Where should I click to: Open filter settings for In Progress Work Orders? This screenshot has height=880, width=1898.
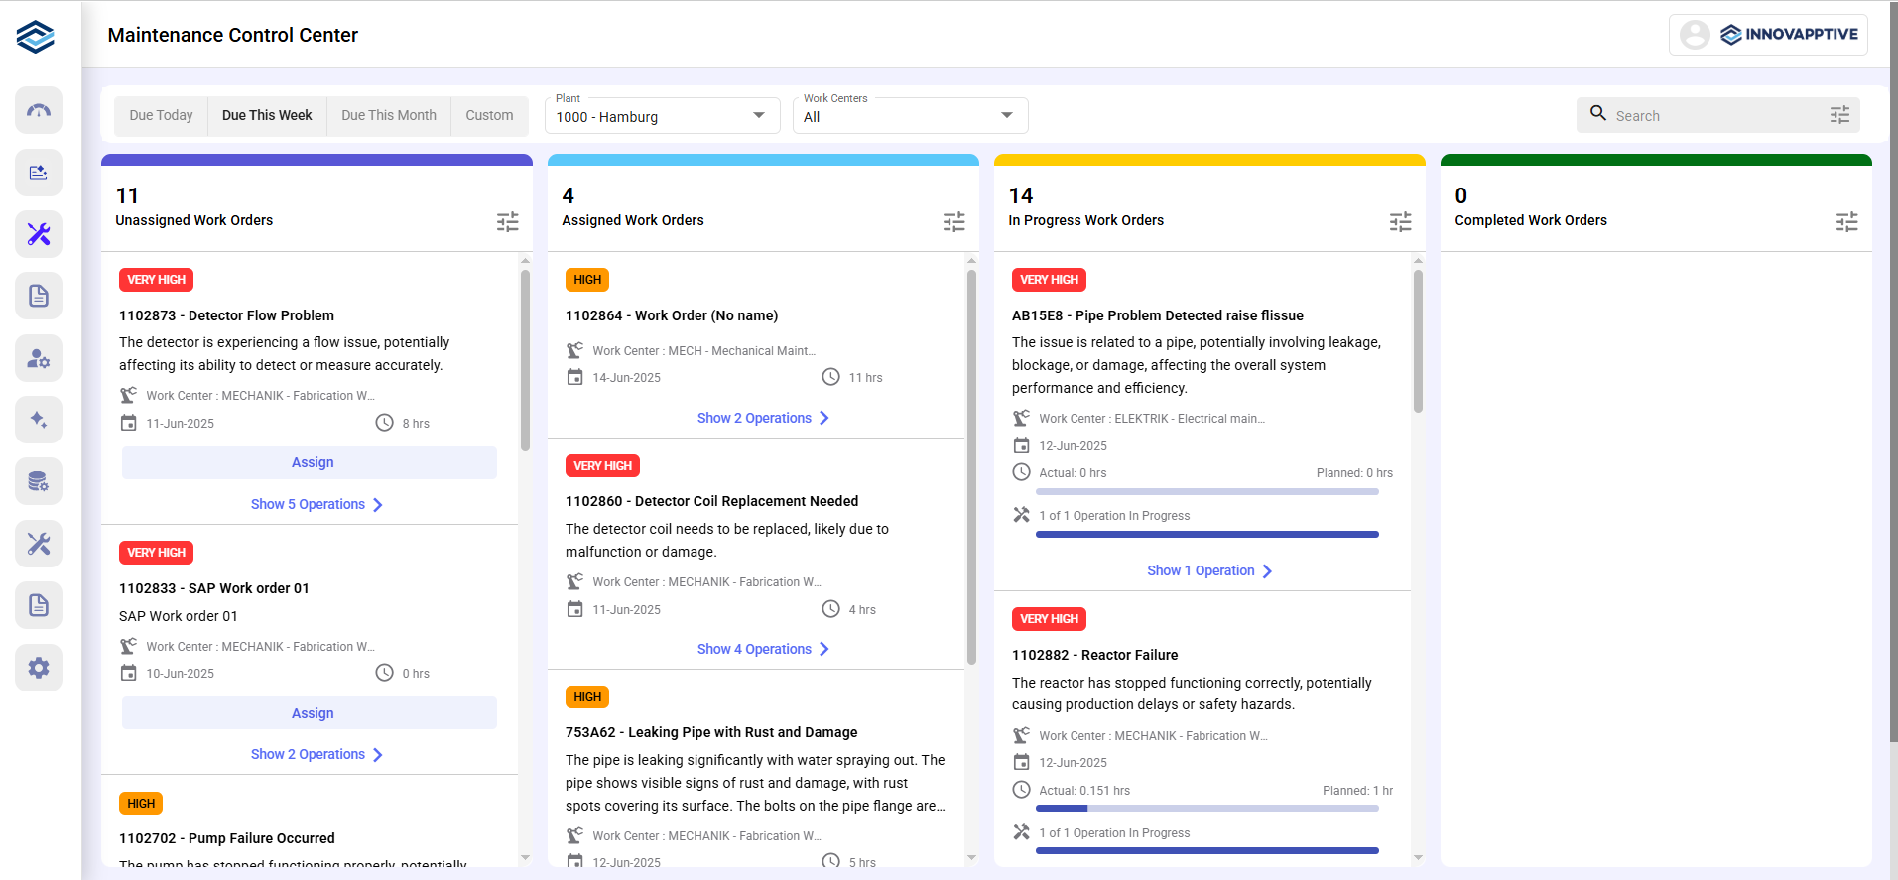point(1400,222)
